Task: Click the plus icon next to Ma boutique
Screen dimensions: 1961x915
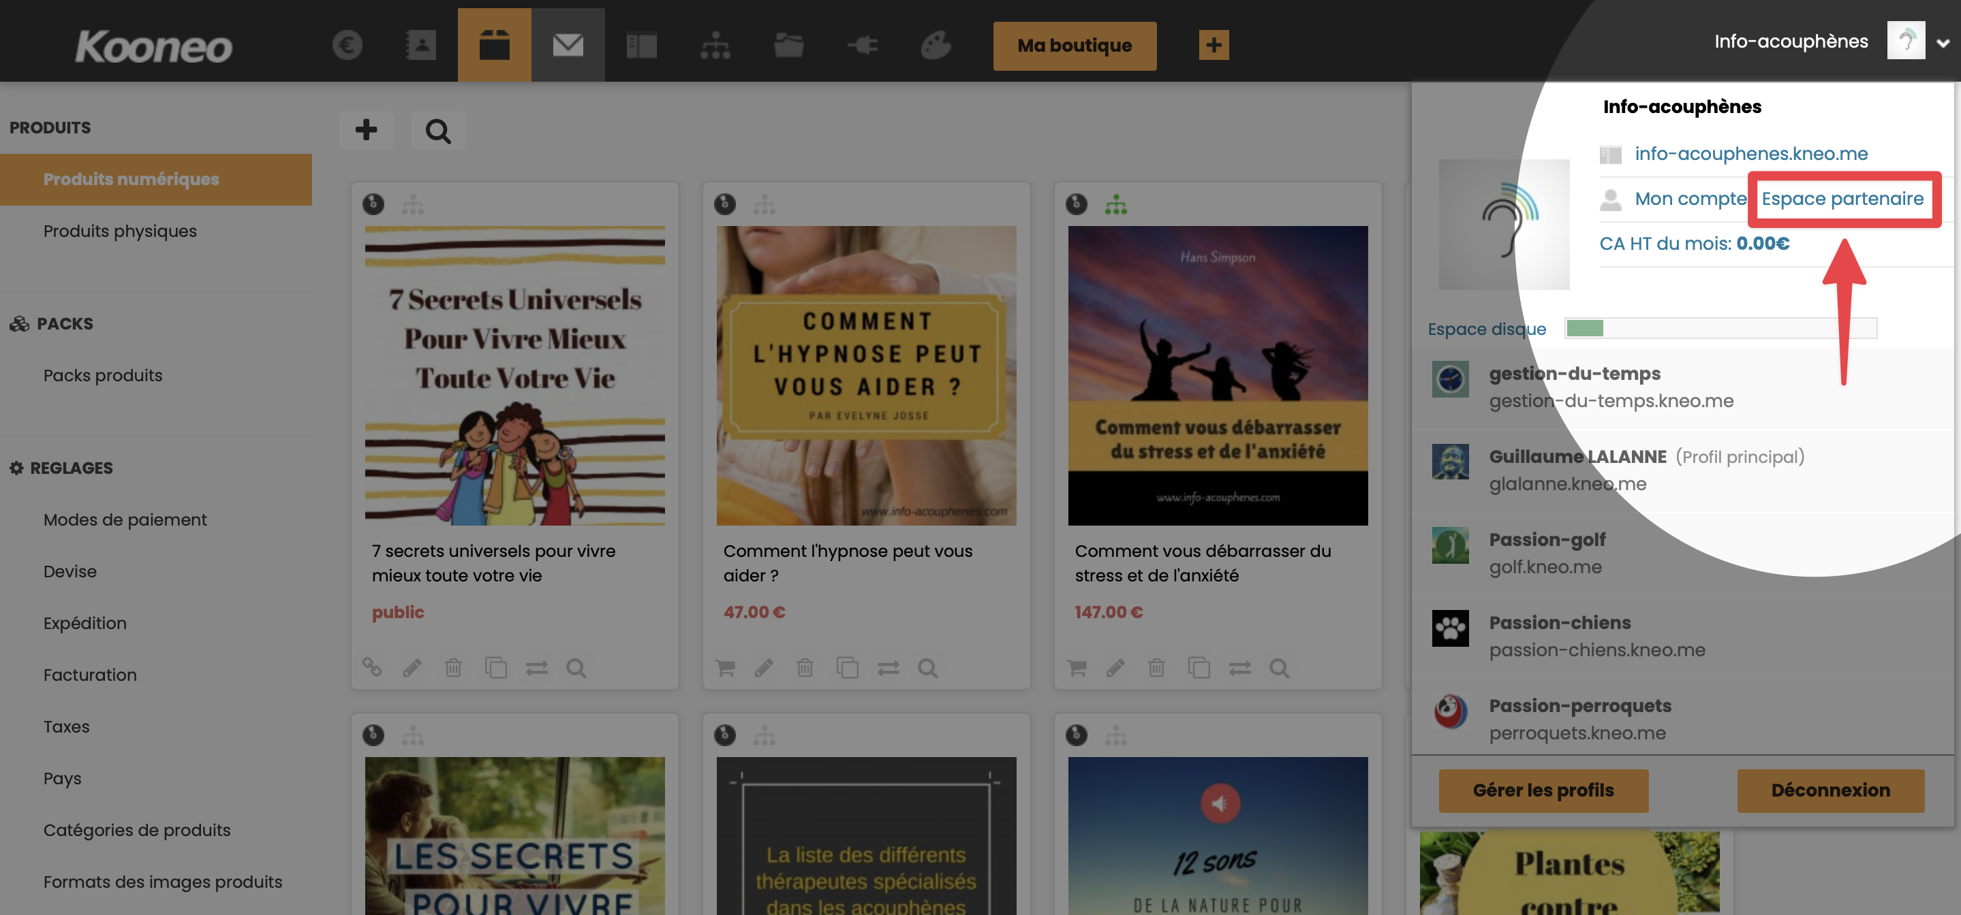Action: coord(1214,45)
